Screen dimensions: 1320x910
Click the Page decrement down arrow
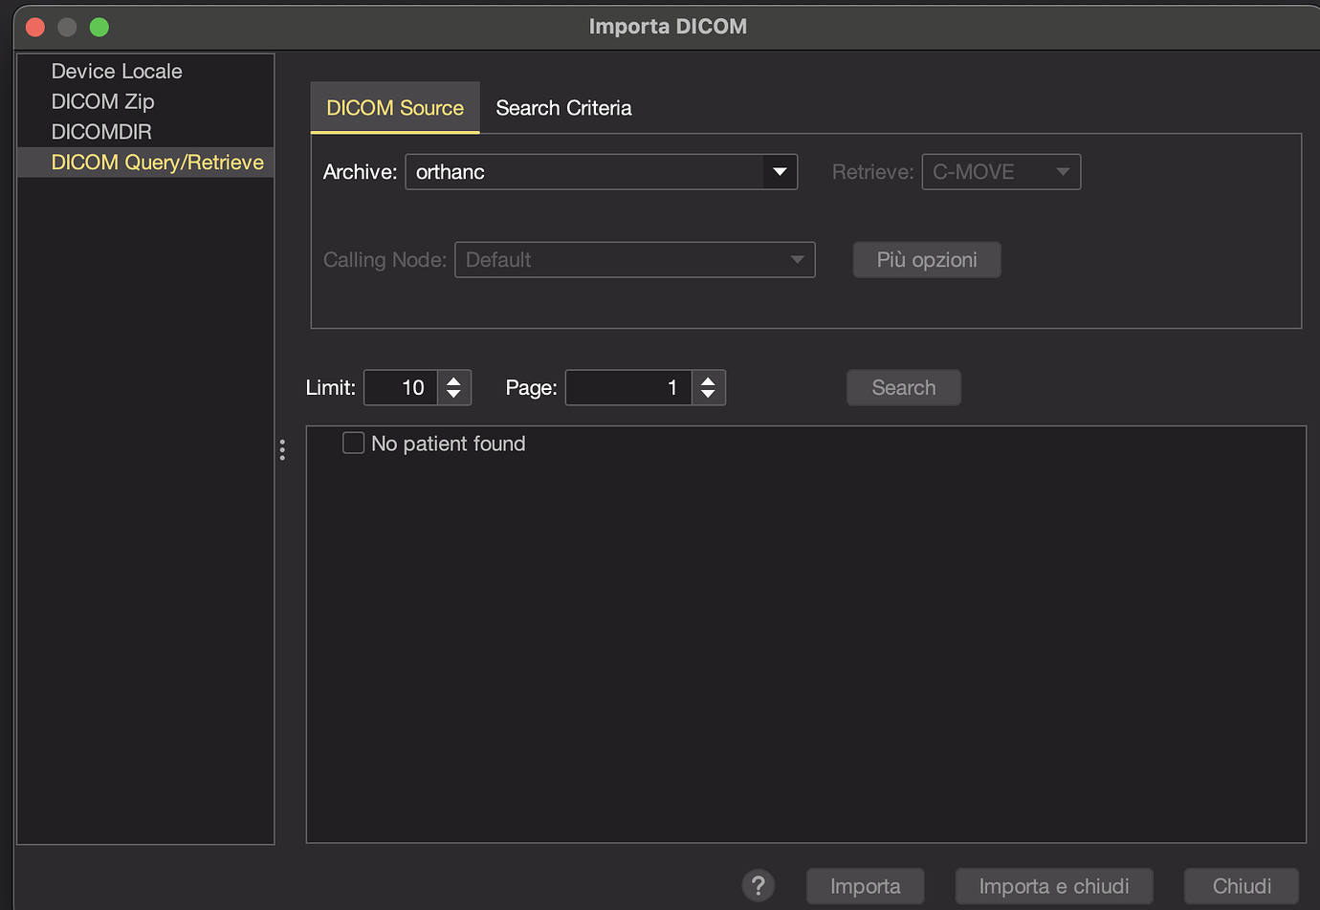(708, 394)
